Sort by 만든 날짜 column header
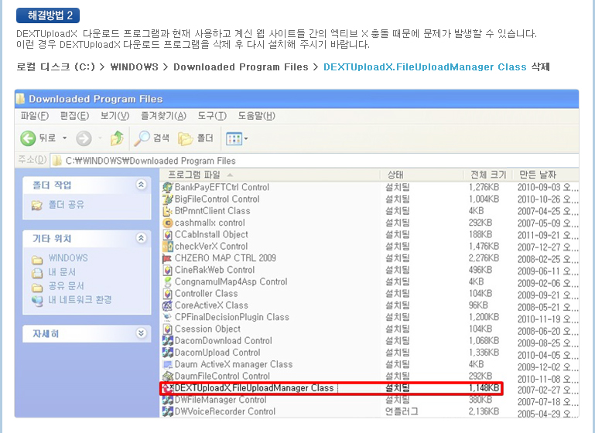The height and width of the screenshot is (433, 595). (546, 175)
